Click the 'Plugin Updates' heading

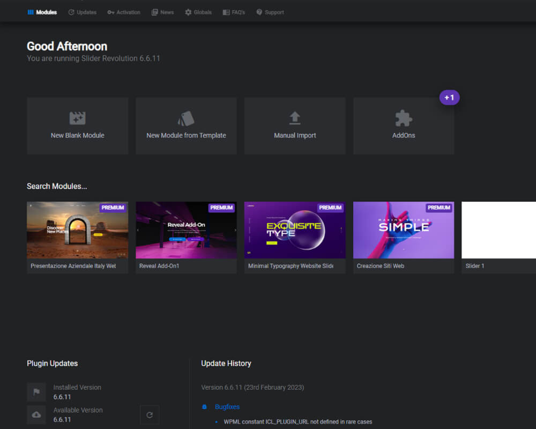(x=53, y=364)
